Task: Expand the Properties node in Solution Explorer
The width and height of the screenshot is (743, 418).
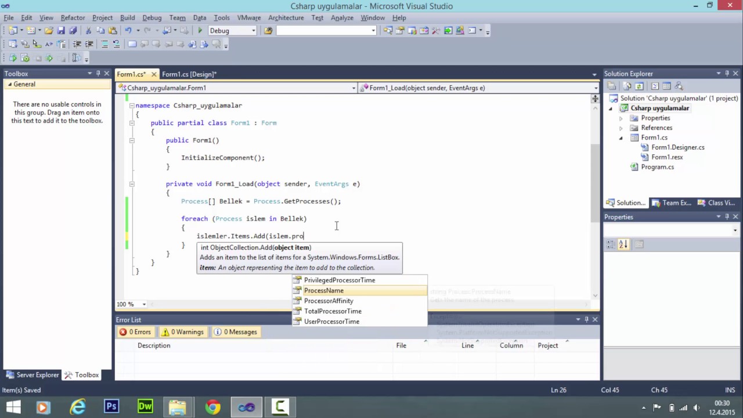Action: click(621, 118)
